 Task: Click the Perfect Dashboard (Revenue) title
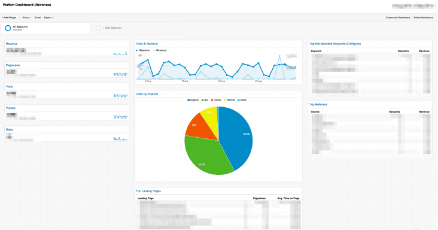(x=27, y=5)
